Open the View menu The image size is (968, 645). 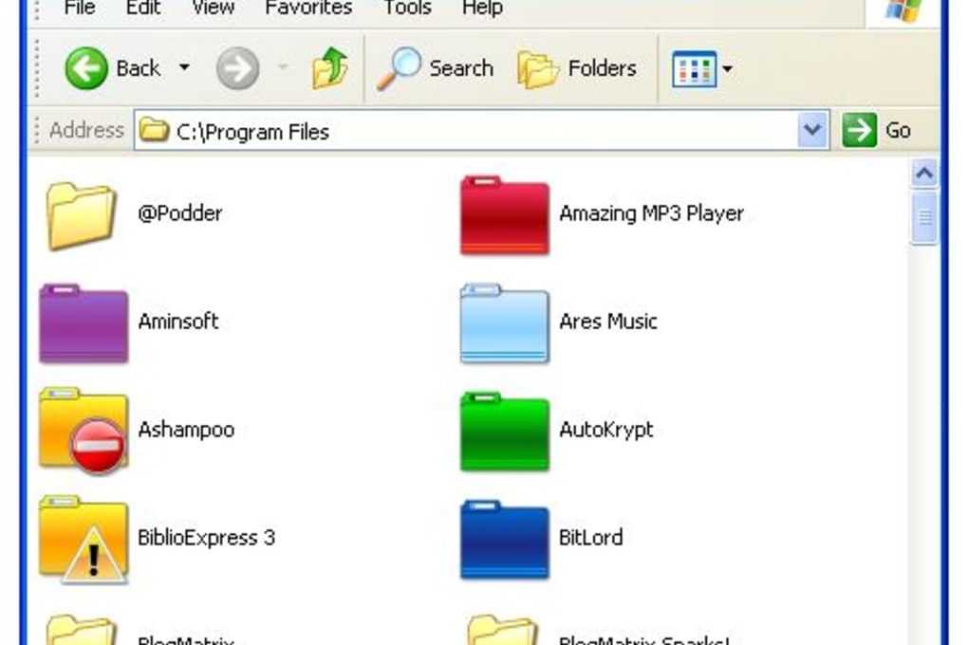[x=213, y=8]
